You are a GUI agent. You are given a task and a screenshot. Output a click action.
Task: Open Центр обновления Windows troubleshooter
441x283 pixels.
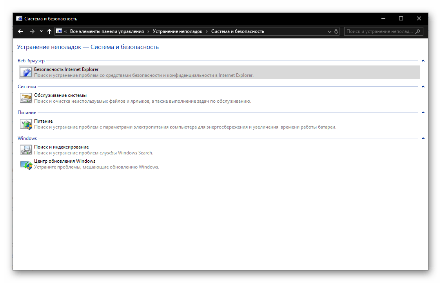[65, 161]
